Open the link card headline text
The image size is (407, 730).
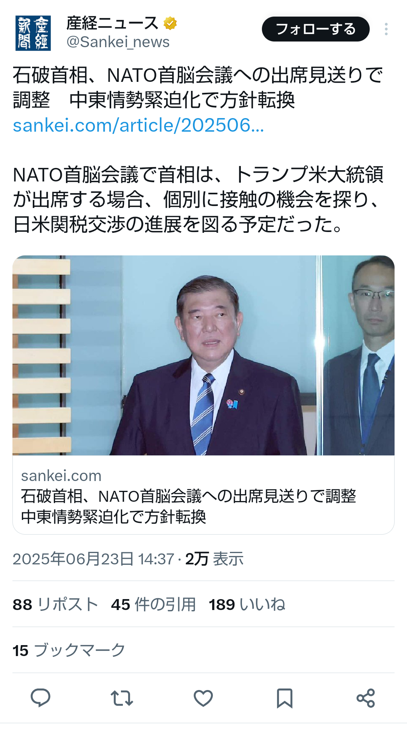(x=188, y=506)
